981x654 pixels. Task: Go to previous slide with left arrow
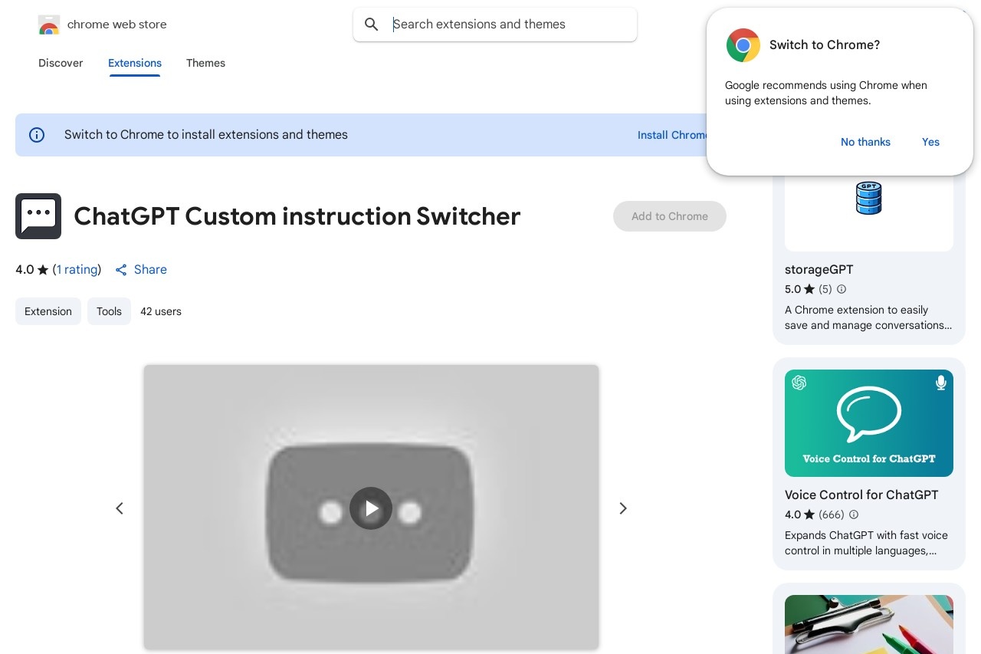120,508
